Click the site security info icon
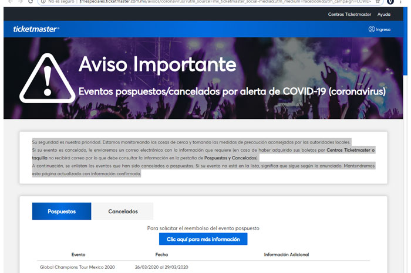Viewport: 411px width, 273px height. click(43, 2)
